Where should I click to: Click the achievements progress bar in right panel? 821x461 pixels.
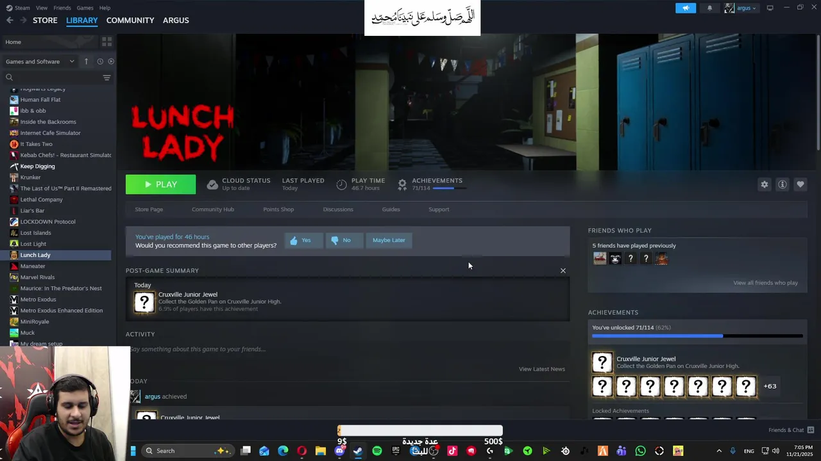click(697, 336)
